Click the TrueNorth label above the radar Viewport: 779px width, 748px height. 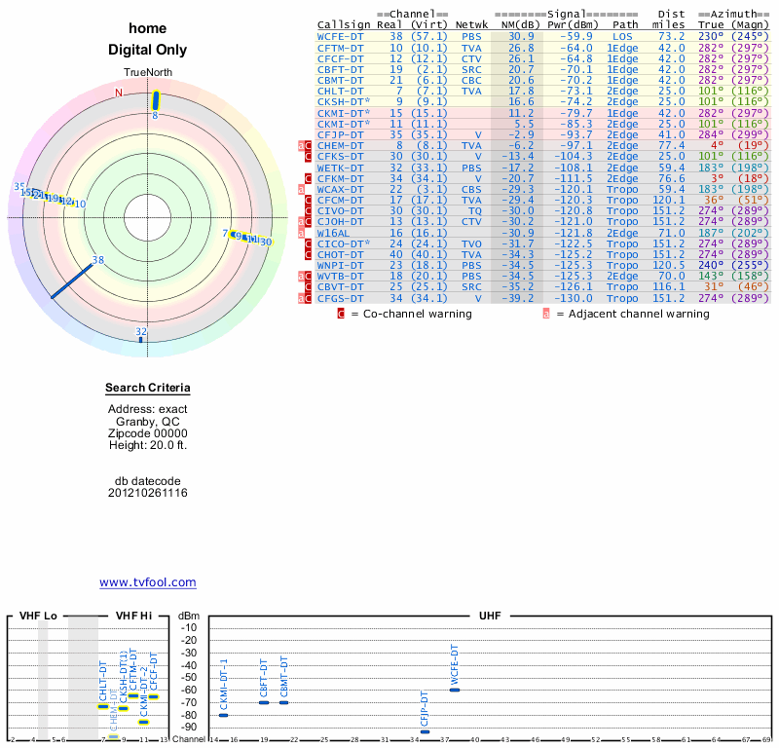[148, 73]
